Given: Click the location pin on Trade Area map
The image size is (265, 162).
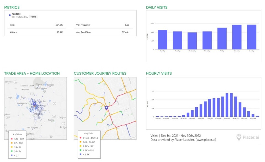Looking at the screenshot, I should [34, 104].
